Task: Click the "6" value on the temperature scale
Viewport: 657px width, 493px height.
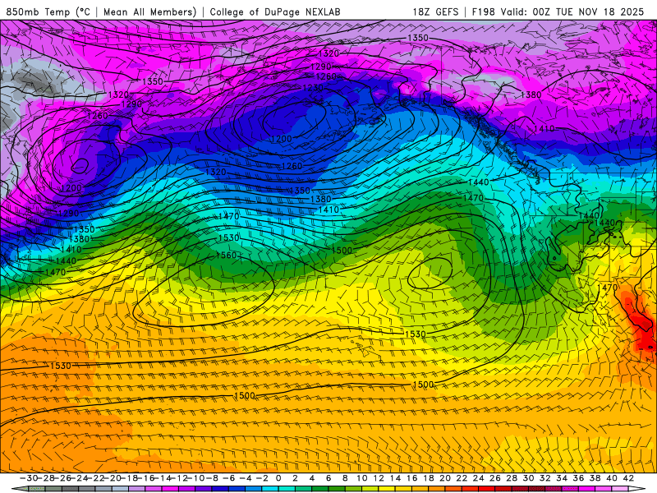Action: click(328, 478)
